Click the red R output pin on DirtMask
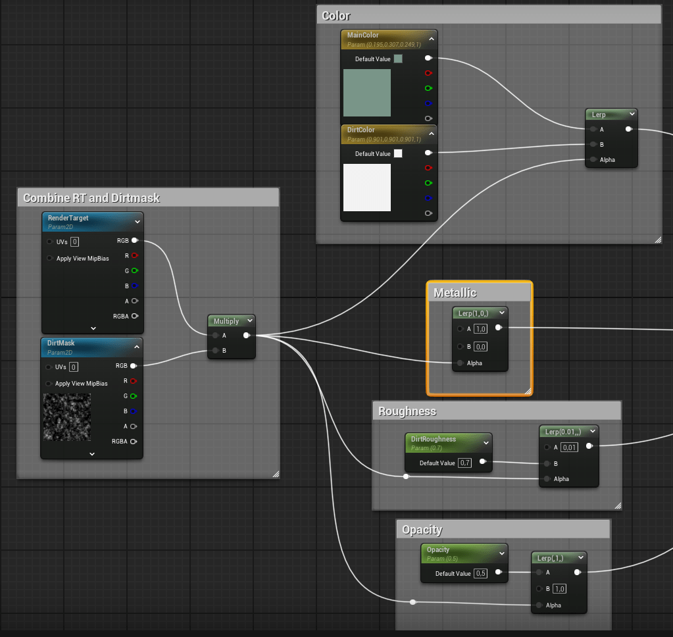The width and height of the screenshot is (673, 637). (134, 381)
